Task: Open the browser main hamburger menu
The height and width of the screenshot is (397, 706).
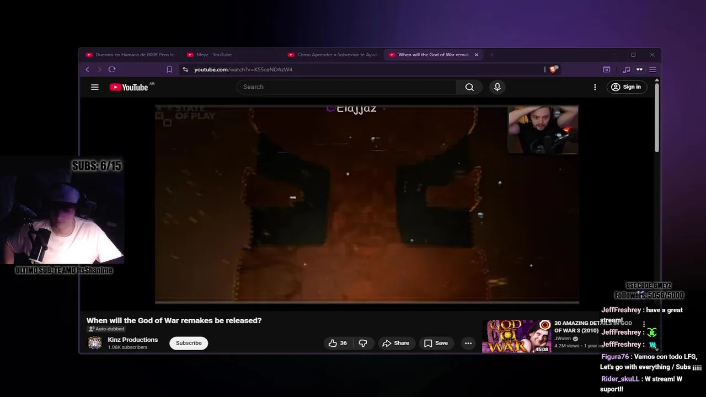Action: 652,69
